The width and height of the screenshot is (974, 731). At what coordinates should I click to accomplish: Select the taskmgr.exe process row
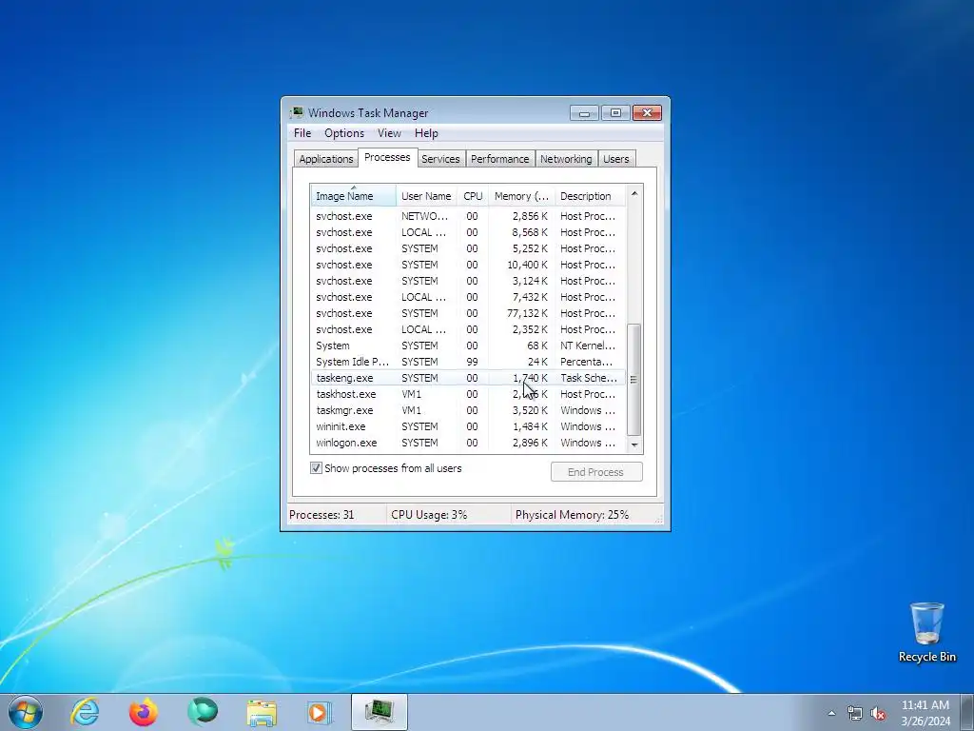(x=468, y=410)
